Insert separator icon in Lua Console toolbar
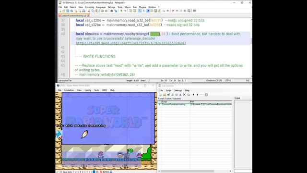 tap(201, 95)
